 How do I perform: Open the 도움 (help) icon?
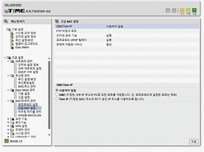(194, 10)
